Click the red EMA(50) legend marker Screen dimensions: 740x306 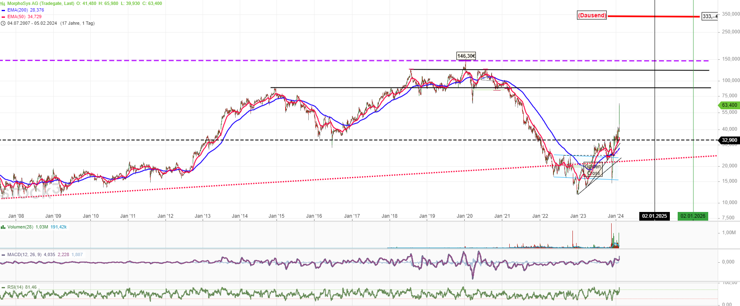3,17
